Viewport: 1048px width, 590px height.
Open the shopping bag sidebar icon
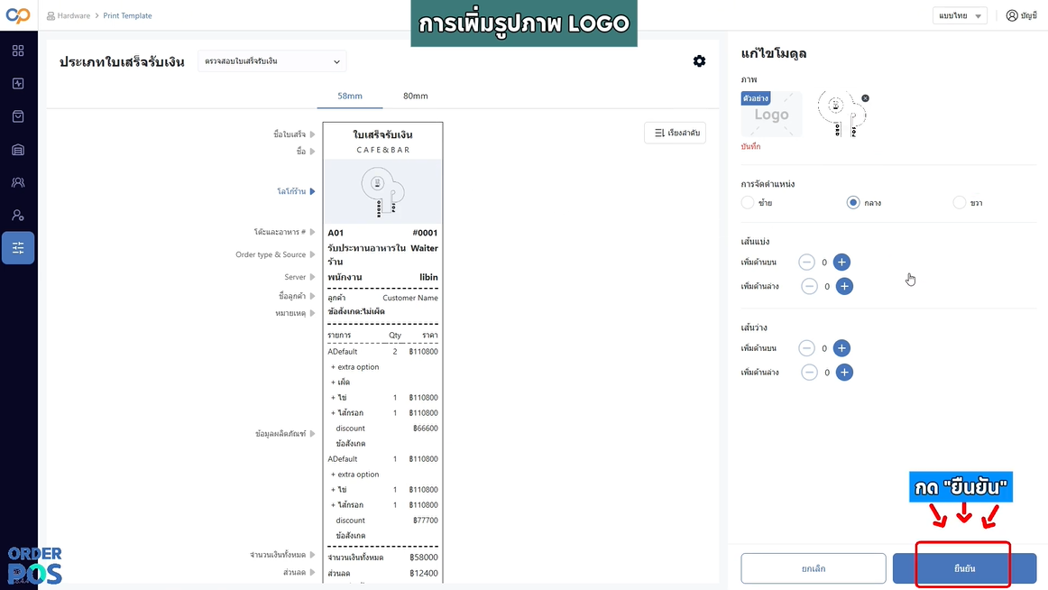(x=18, y=116)
